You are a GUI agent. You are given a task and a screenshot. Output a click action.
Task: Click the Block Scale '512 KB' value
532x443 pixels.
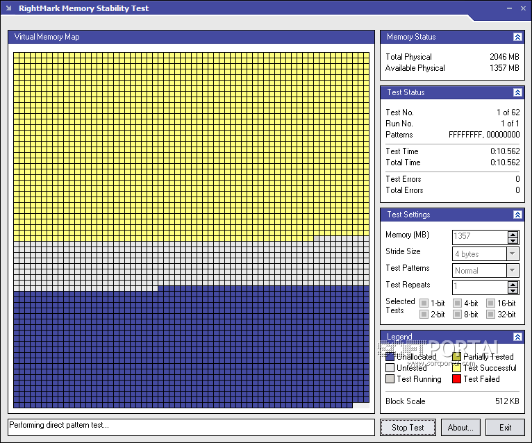[x=507, y=401]
